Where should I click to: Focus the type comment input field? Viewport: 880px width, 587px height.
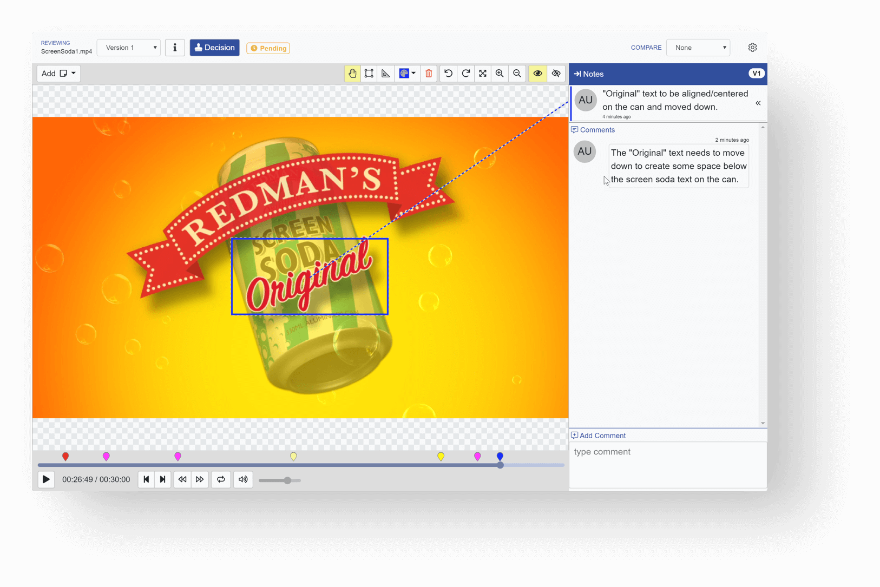click(x=668, y=465)
